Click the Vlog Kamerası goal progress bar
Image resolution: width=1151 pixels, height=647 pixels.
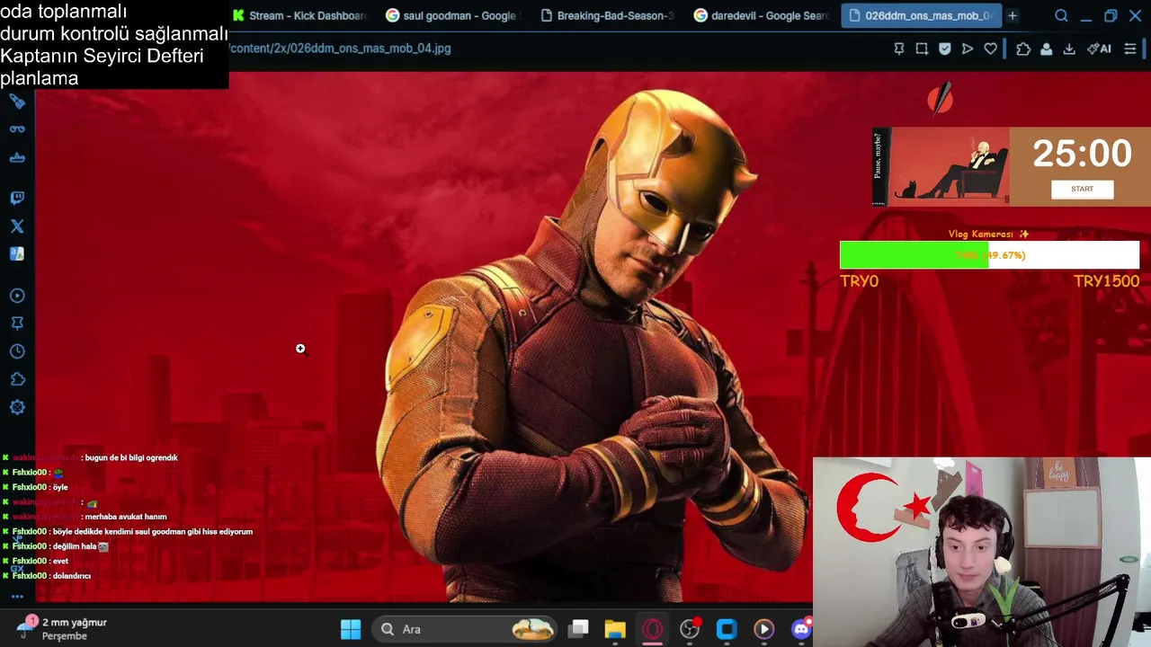[x=989, y=255]
